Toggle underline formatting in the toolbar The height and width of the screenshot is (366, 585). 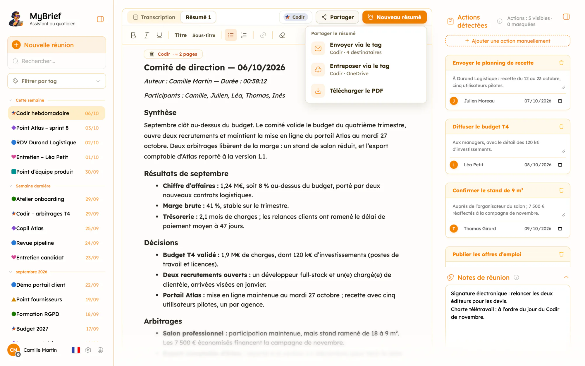[x=159, y=35]
